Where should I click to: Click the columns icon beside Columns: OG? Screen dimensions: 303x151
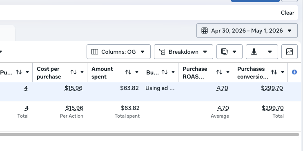(x=95, y=52)
